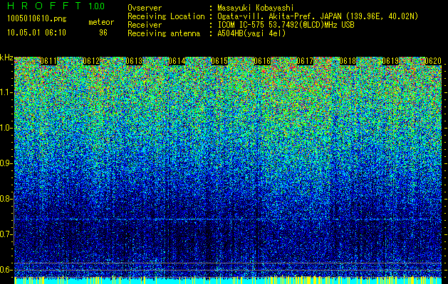This screenshot has width=448, height=284.
Task: Click the Receiver label
Action: point(145,25)
